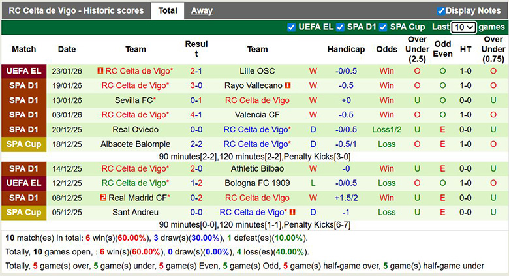The height and width of the screenshot is (276, 509).
Task: Click the red card icon before Real Madrid CF
Action: click(103, 198)
